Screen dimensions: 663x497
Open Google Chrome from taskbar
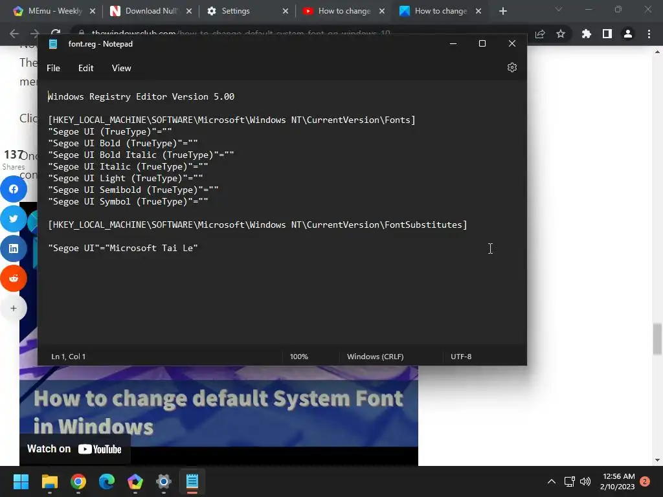pos(78,481)
